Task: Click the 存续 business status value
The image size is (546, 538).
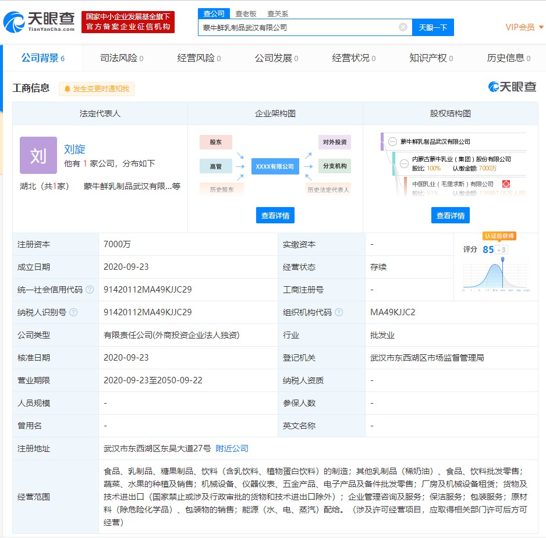Action: pos(378,267)
